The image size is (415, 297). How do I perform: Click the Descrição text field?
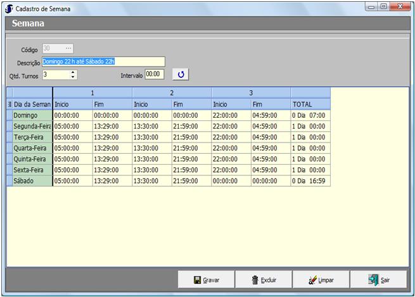click(103, 61)
